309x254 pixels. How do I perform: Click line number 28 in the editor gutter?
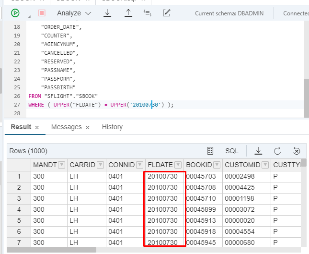pyautogui.click(x=17, y=113)
